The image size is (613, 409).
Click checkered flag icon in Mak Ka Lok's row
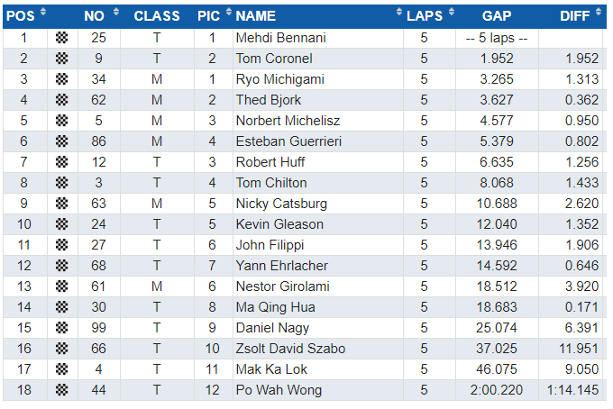point(61,369)
